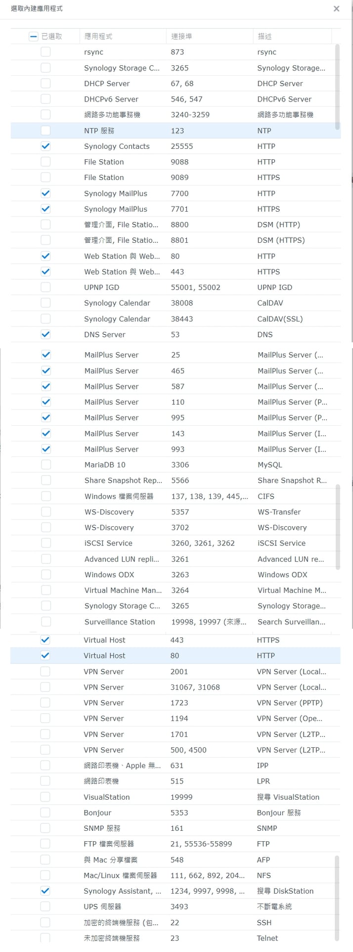Screen dimensions: 353x952
Task: Click the port value 55001, 55002
Action: (196, 287)
